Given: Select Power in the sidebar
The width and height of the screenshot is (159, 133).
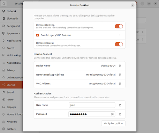Looking at the screenshot, I should coord(12,100).
